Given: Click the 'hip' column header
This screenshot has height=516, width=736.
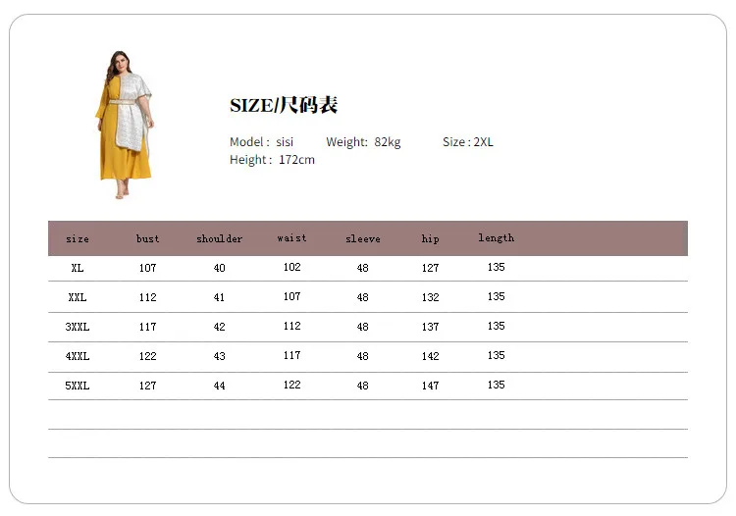Looking at the screenshot, I should (431, 238).
